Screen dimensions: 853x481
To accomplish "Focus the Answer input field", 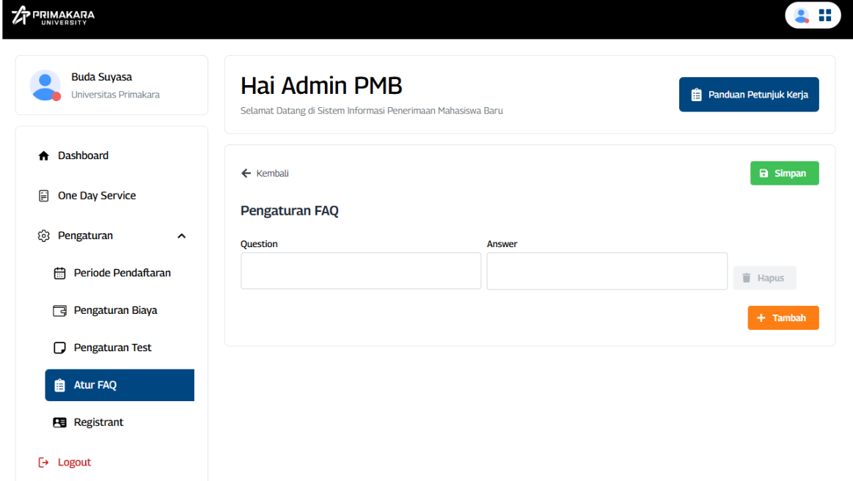I will 607,271.
